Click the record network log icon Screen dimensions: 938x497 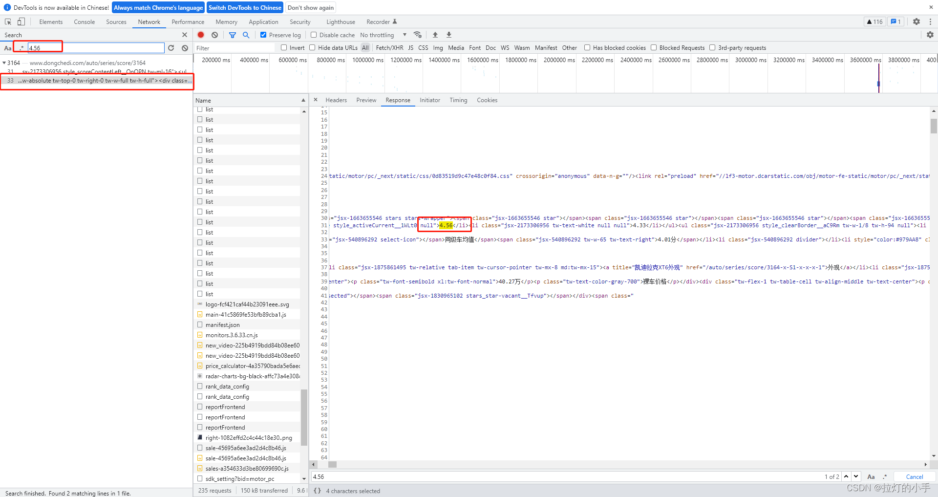pos(201,35)
